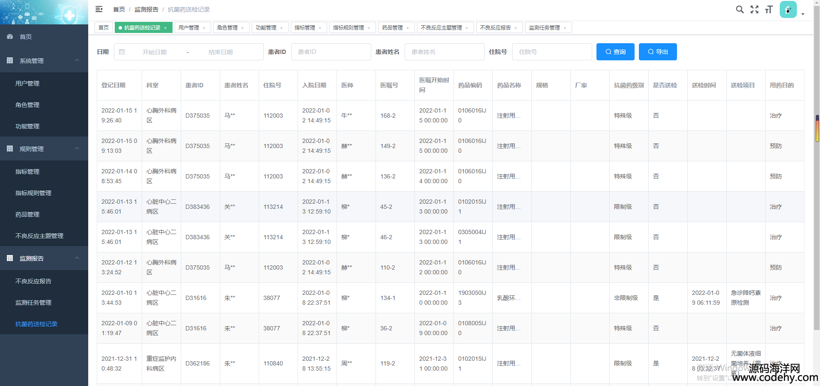The image size is (820, 386).
Task: Click the 首页 dashboard icon in sidebar
Action: coord(10,37)
